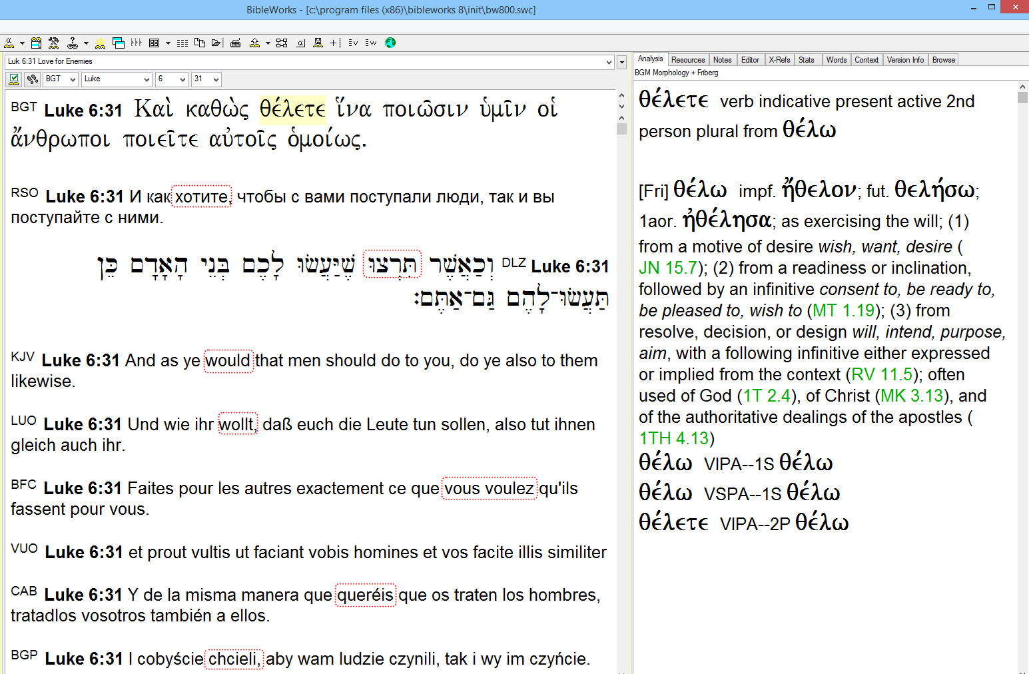Open the crossed hammers tools icon
Screen dimensions: 1029x674
click(54, 43)
